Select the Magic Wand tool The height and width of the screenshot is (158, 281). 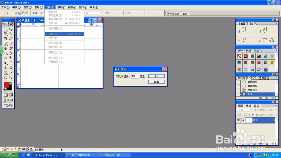point(11,34)
